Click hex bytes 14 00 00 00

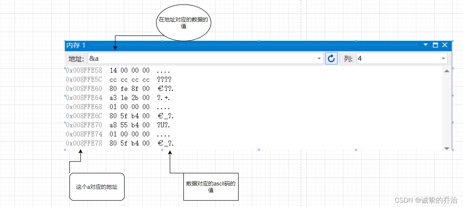pos(130,70)
